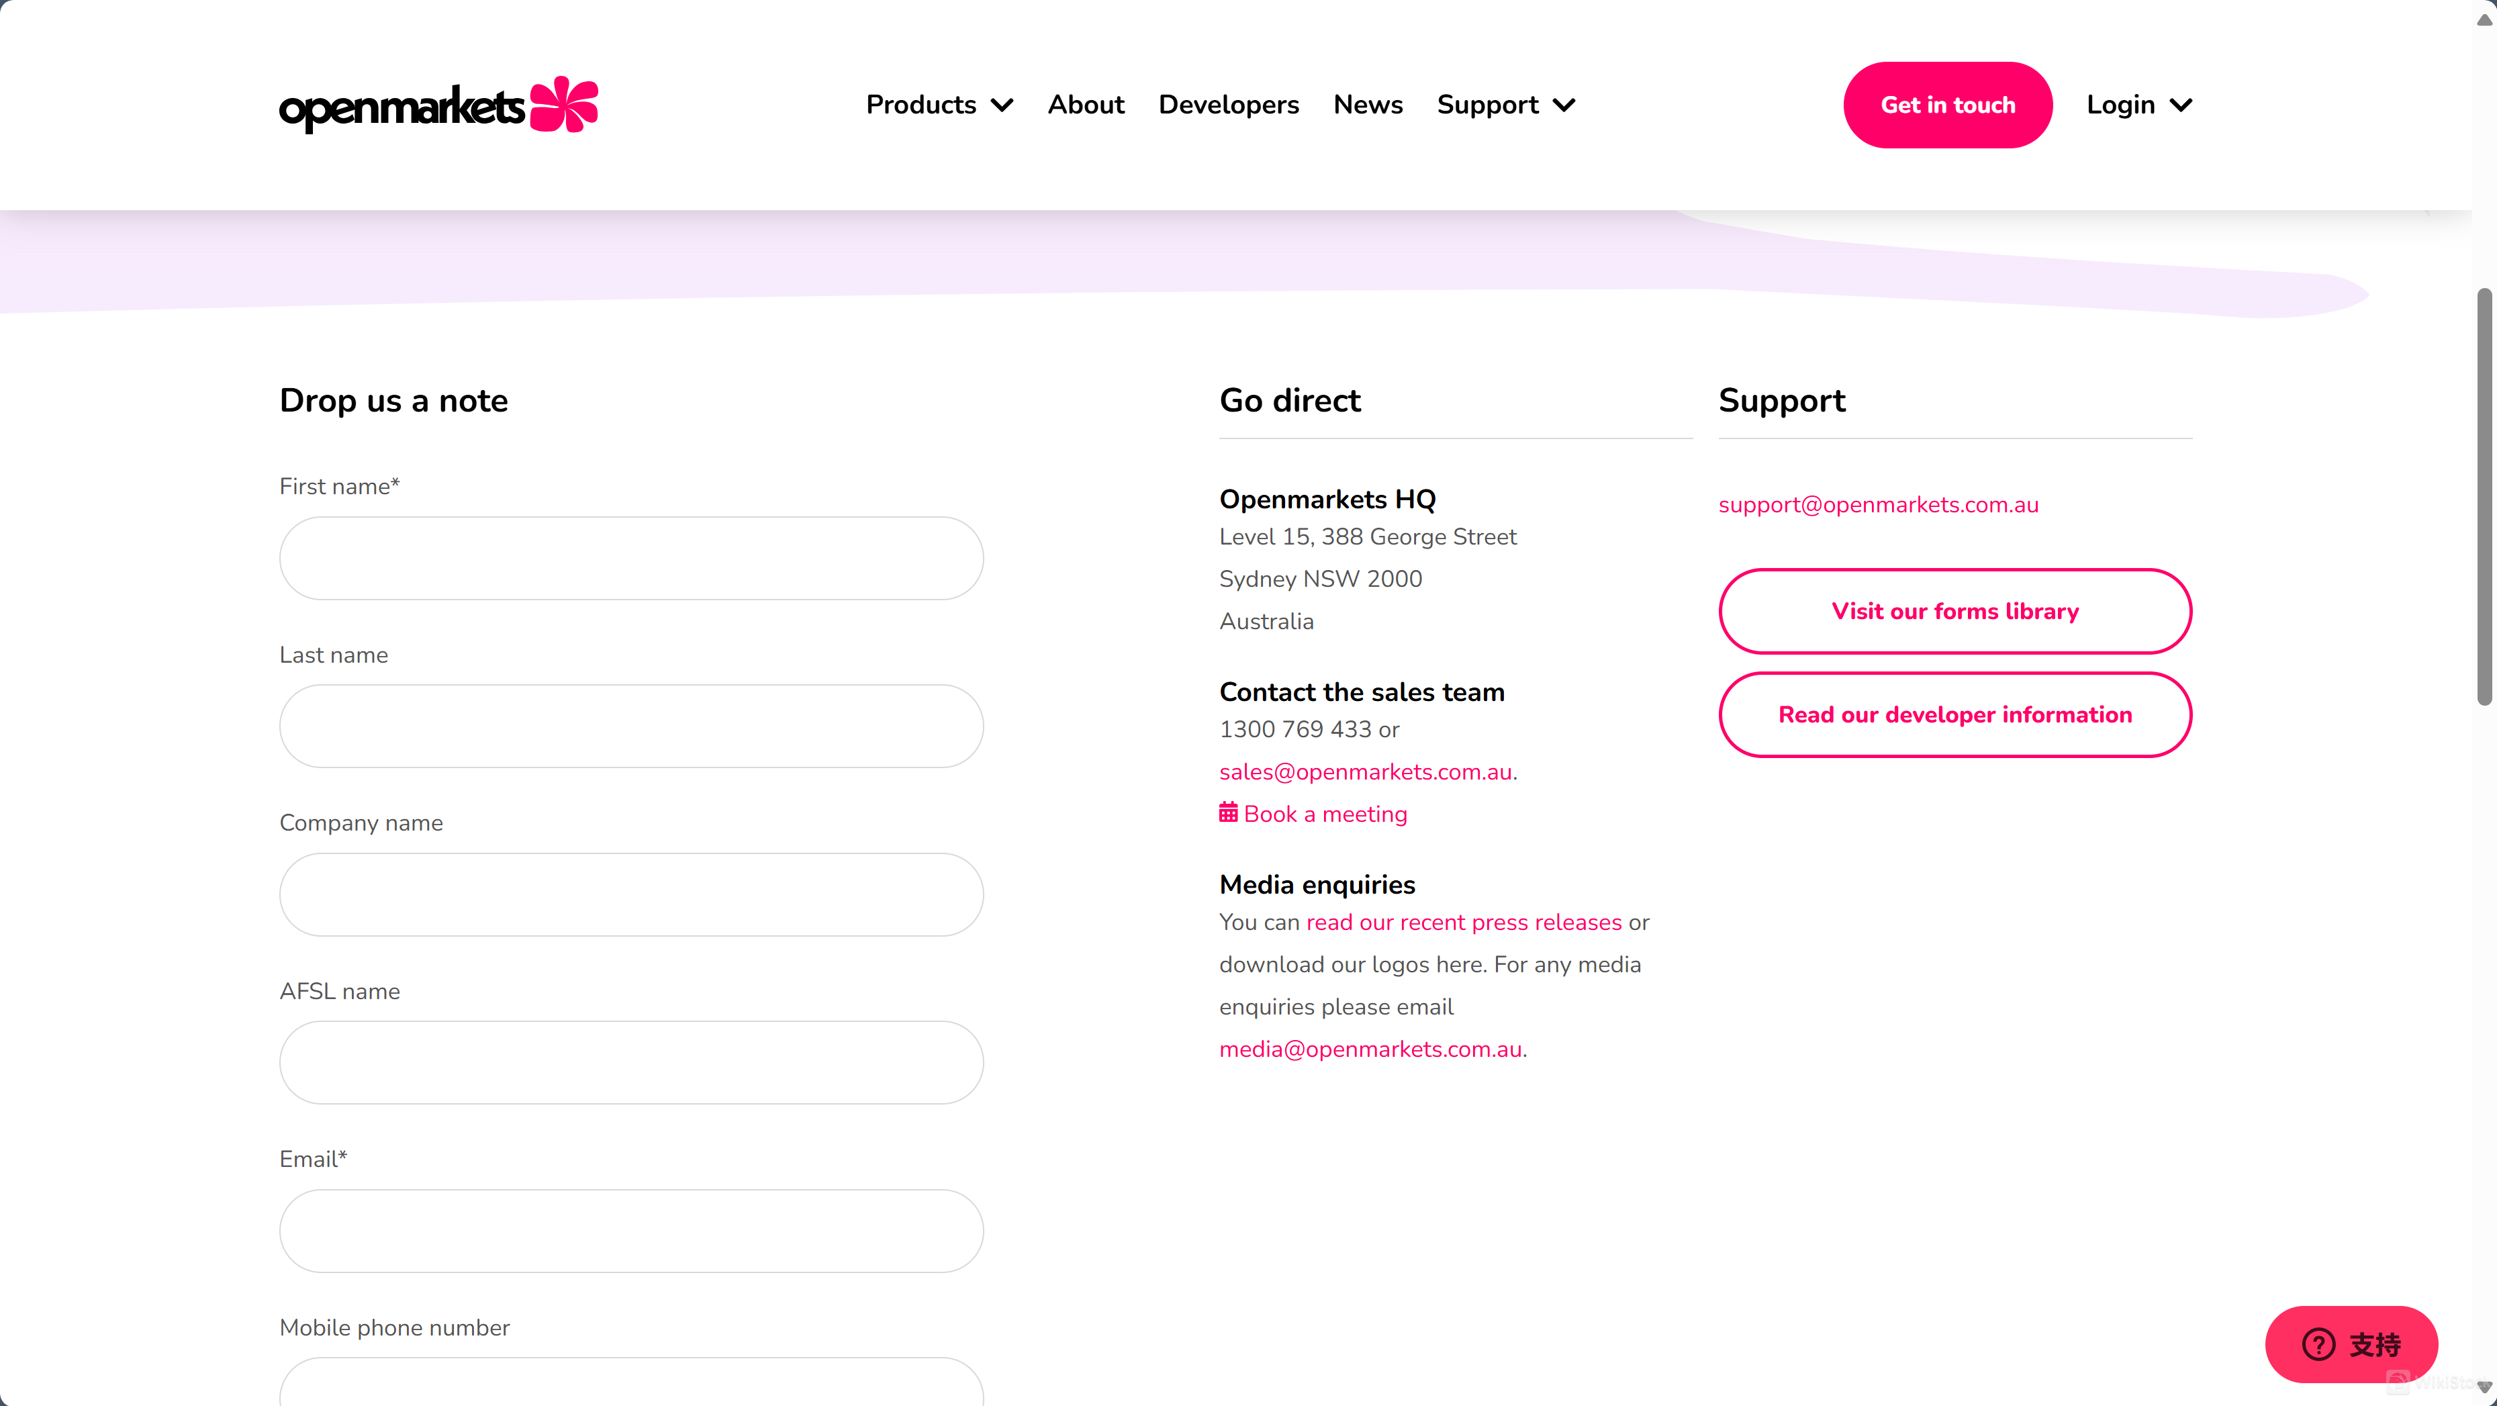Screen dimensions: 2497x1406
Task: Click the pink flower icon in the logo
Action: tap(566, 105)
